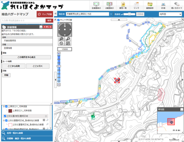Viewport: 184px width, 142px height.
Task: Open 全画面表示 full-screen view
Action: [x=96, y=6]
